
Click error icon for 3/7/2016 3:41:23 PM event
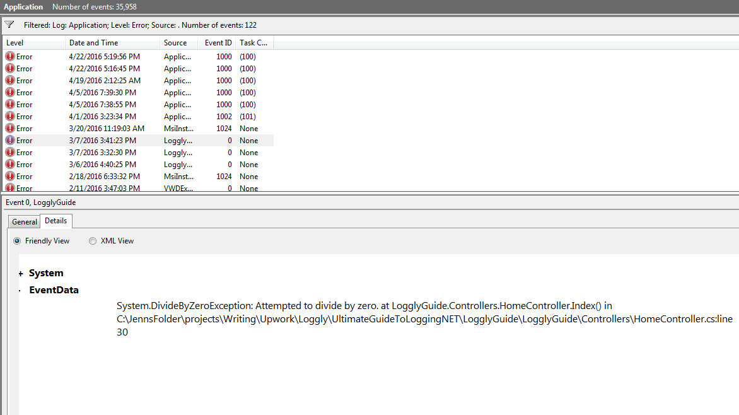tap(10, 141)
